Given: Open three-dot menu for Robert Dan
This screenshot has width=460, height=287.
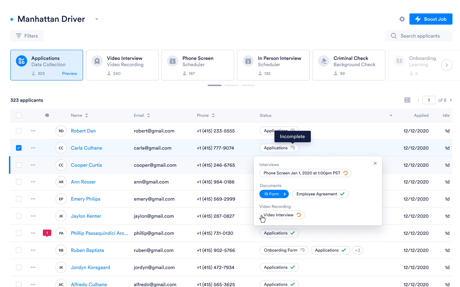Looking at the screenshot, I should 33,131.
